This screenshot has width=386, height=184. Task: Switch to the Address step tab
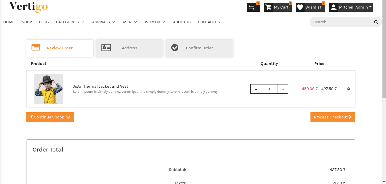(x=129, y=48)
